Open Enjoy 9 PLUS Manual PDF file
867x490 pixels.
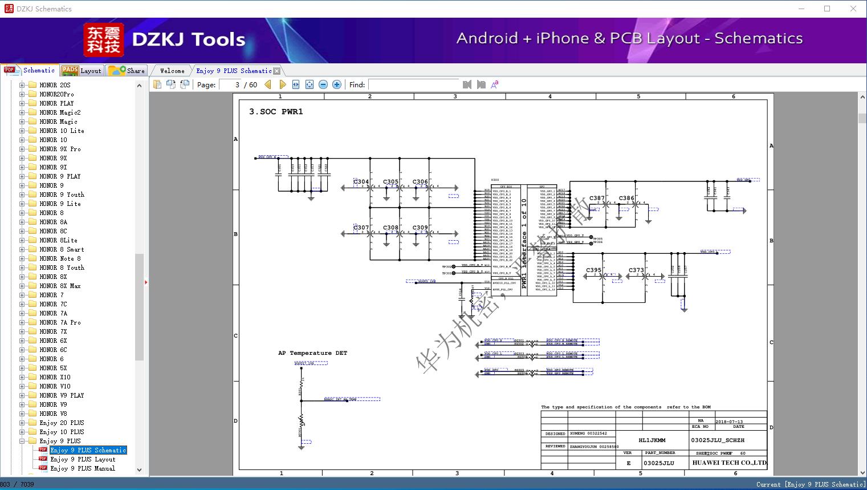[x=83, y=468]
